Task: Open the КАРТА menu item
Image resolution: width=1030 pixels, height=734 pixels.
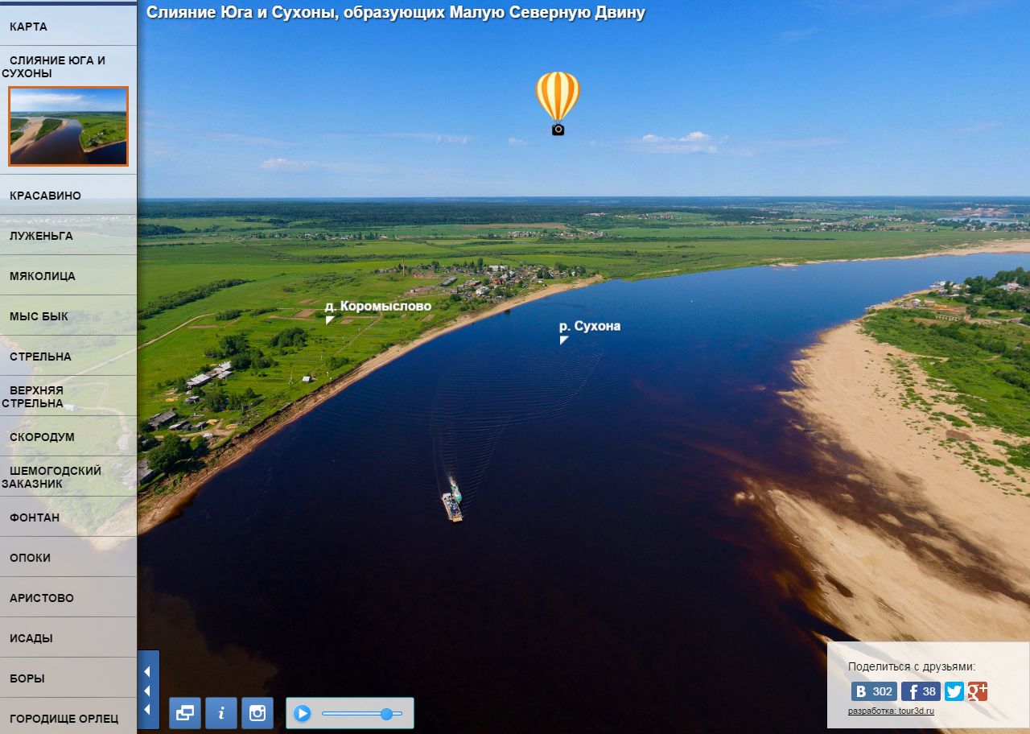Action: click(x=29, y=27)
